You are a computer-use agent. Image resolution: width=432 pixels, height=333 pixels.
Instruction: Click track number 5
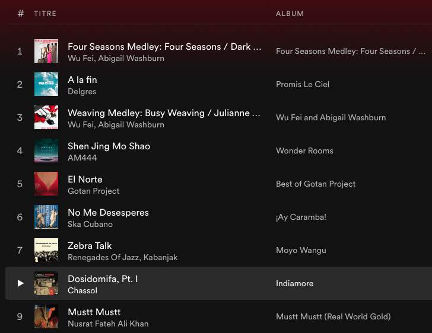(x=20, y=184)
